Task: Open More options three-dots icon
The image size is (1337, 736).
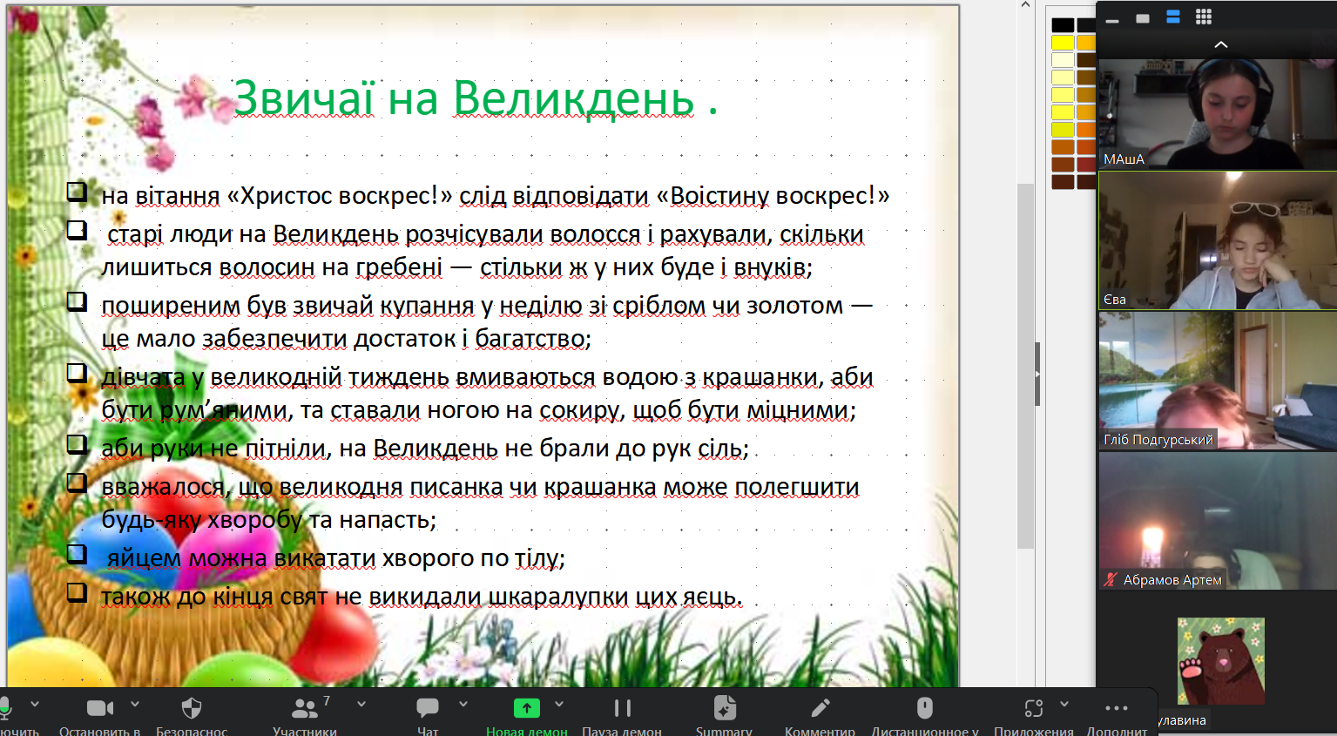Action: 1117,708
